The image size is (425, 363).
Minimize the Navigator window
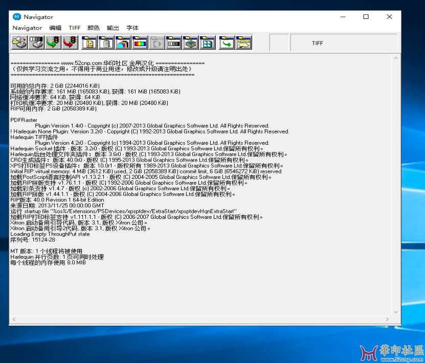point(343,17)
